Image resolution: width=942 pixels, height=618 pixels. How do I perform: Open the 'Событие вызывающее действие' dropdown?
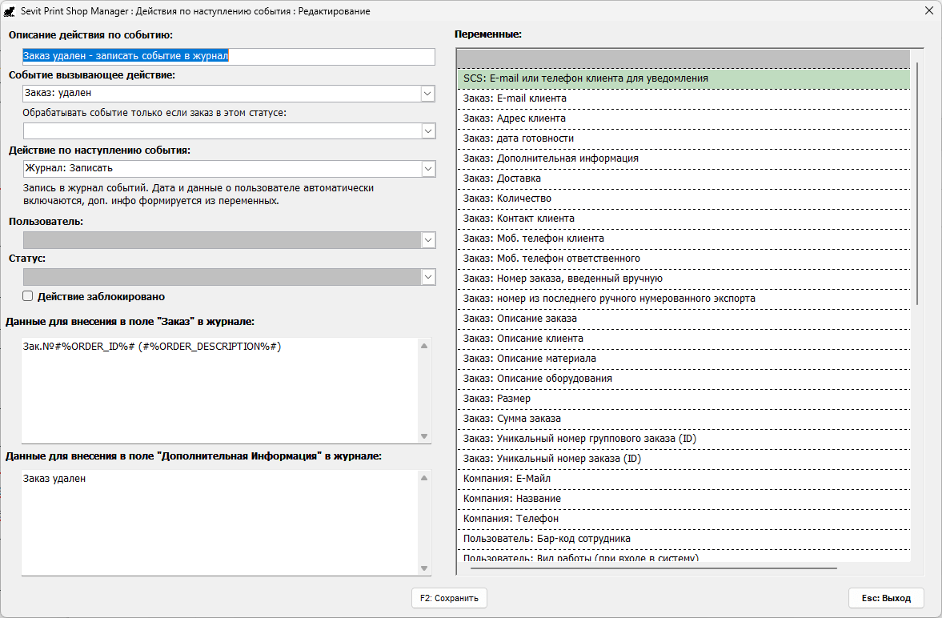click(427, 94)
